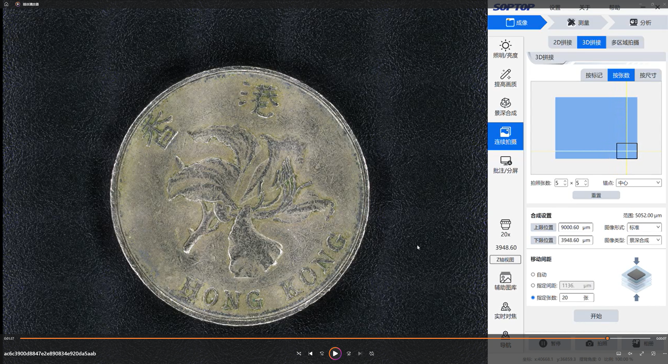The height and width of the screenshot is (364, 668).
Task: Choose the 按尺寸 mode tab
Action: [x=648, y=75]
